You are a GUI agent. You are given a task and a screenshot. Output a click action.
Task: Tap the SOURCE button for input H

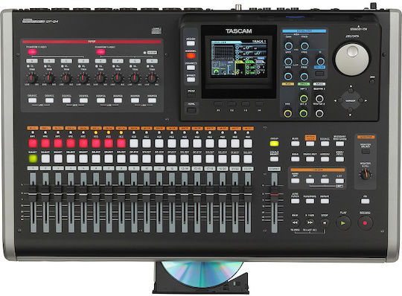(x=152, y=100)
